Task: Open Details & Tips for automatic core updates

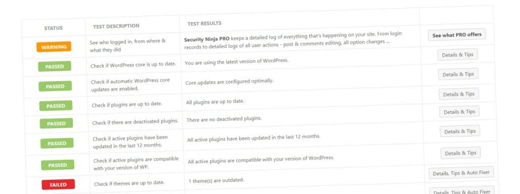Action: point(458,74)
